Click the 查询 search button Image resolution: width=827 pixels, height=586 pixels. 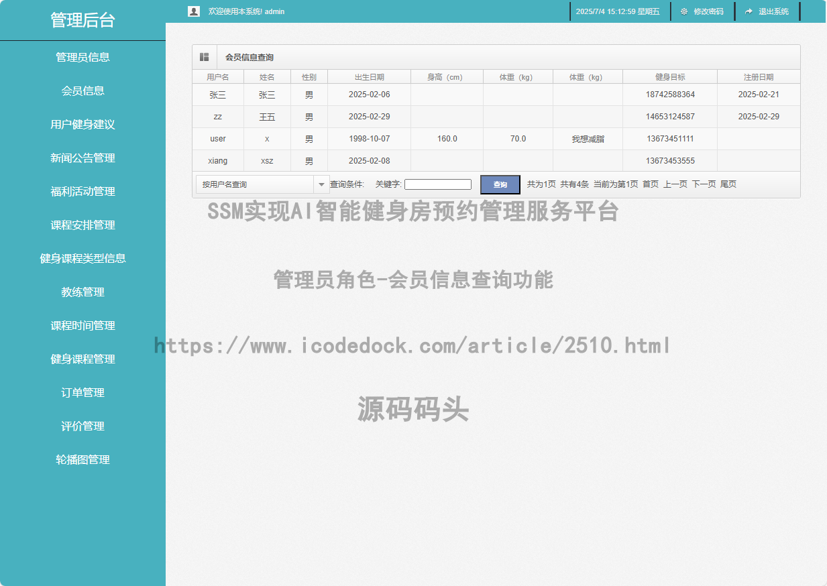pos(500,184)
